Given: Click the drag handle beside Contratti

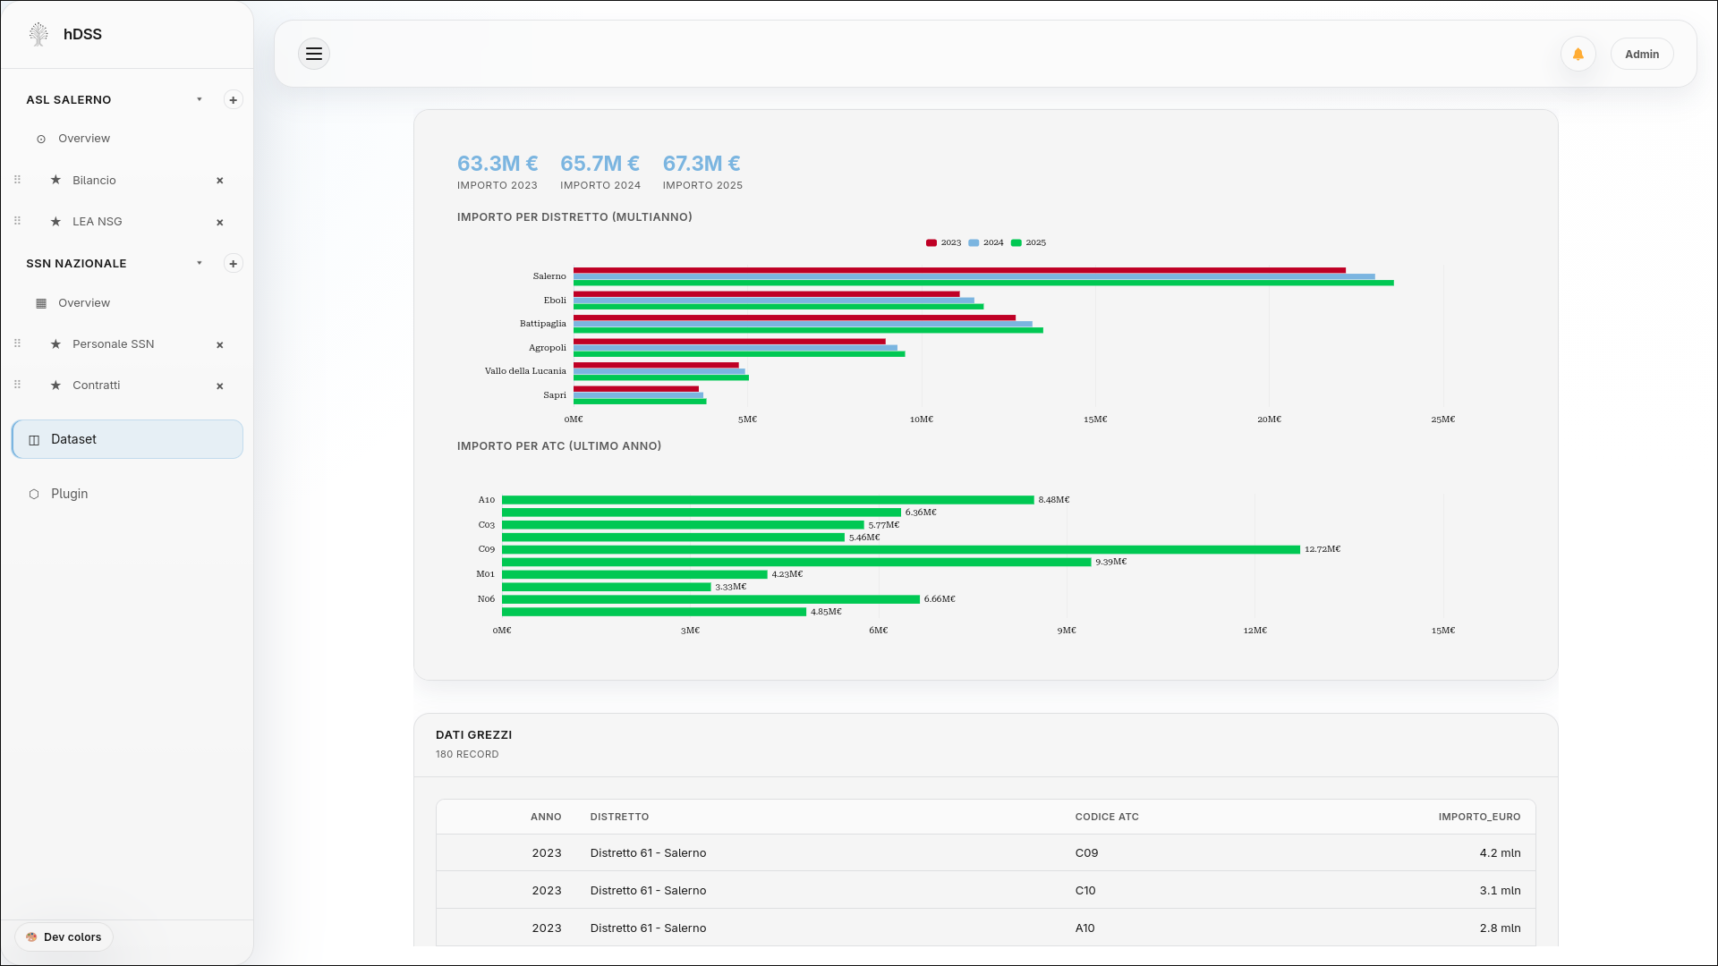Looking at the screenshot, I should click(17, 385).
